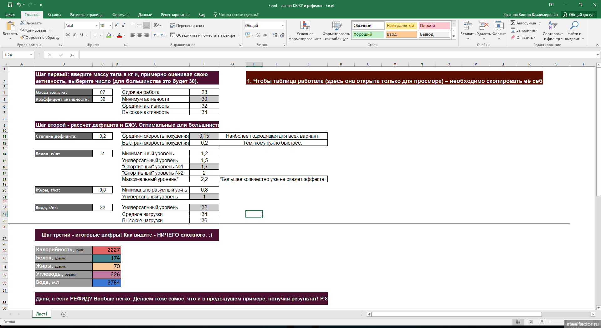Toggle bottom vertical alignment

[x=146, y=25]
